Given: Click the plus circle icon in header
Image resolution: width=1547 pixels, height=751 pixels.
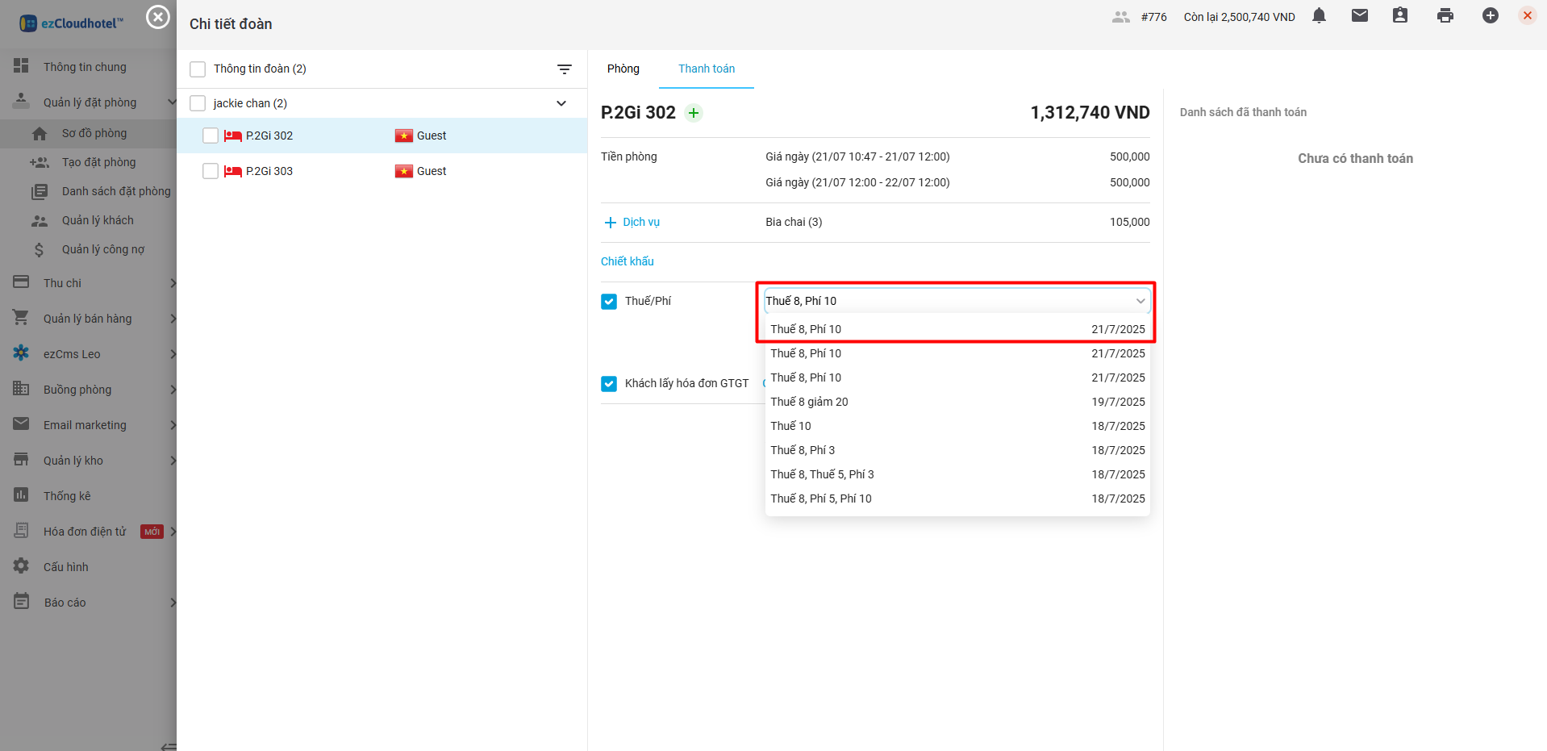Looking at the screenshot, I should click(1490, 16).
